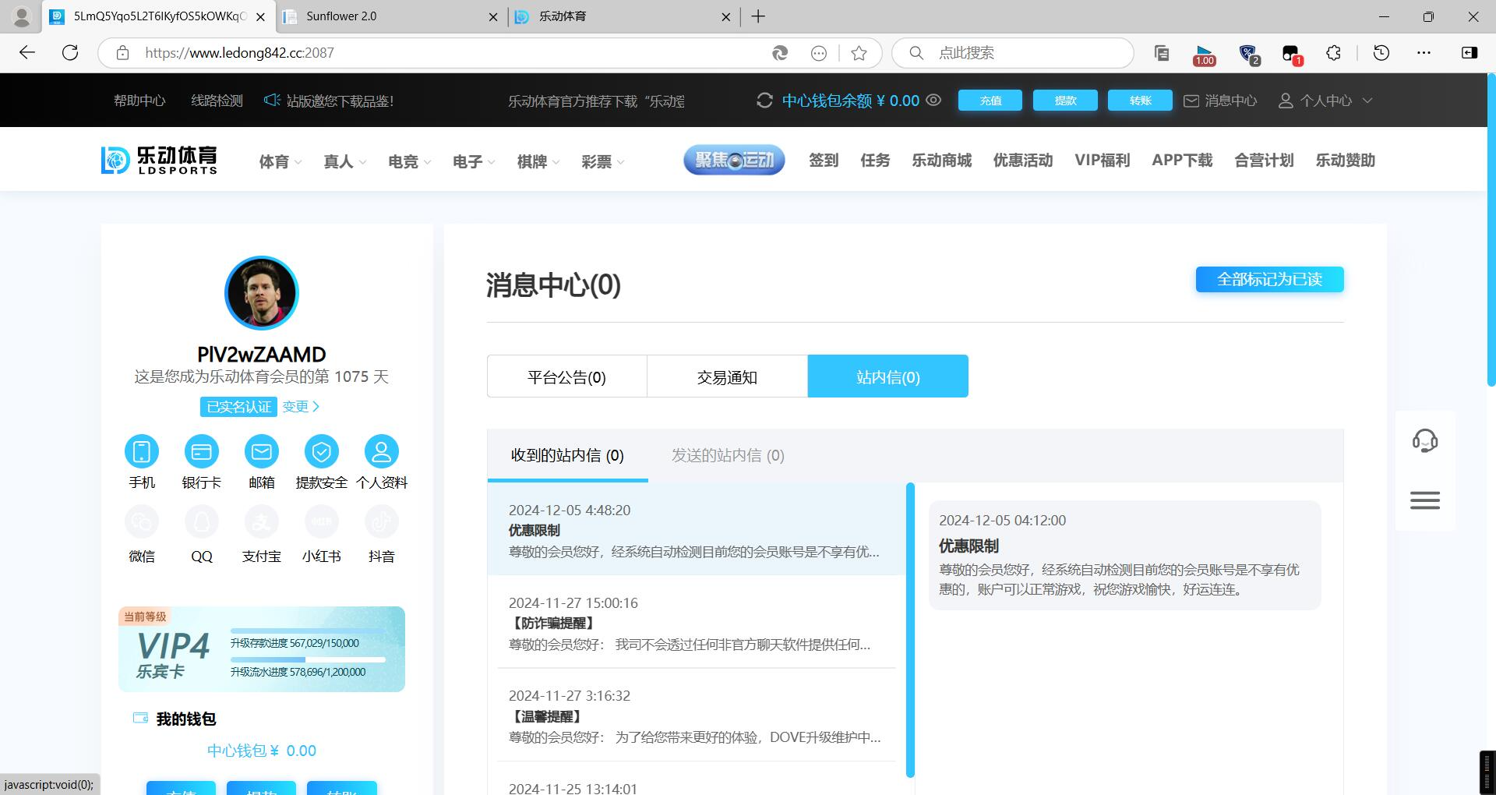
Task: Open the bank card (银行卡) icon
Action: coord(201,451)
